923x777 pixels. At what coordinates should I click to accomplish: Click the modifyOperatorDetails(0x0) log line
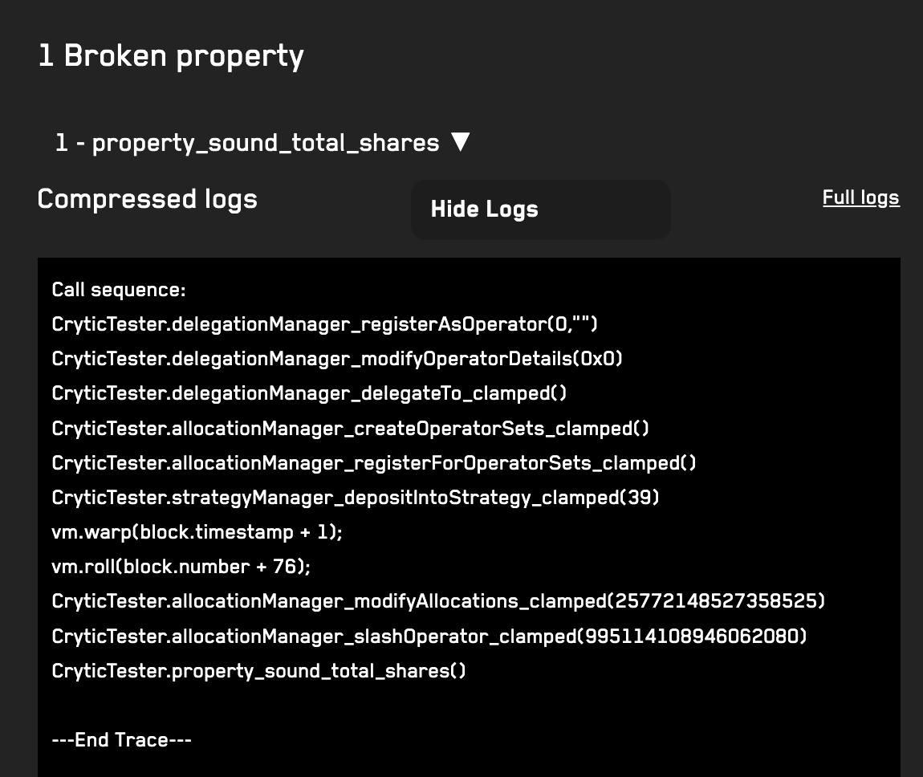point(337,359)
